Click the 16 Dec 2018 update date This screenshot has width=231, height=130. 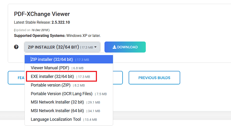pos(40,30)
